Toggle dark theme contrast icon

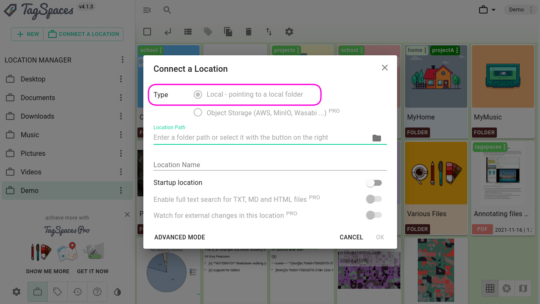[x=118, y=292]
